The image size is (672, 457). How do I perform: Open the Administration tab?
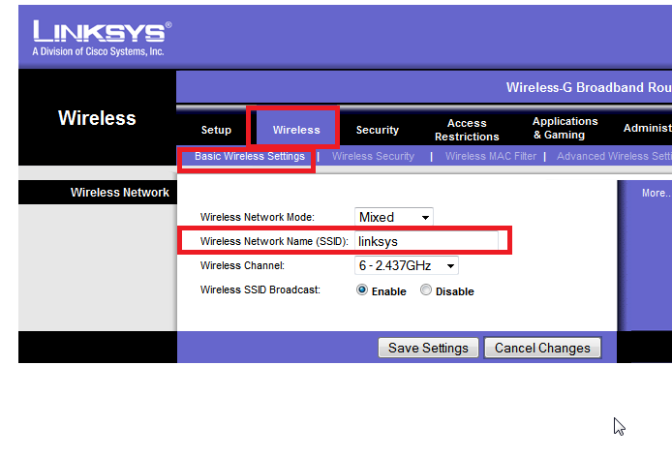[x=647, y=128]
